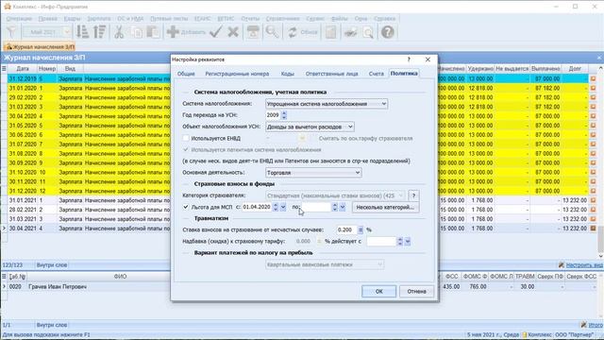Click the ? help icon in dialog title
This screenshot has width=604, height=340.
pos(409,59)
